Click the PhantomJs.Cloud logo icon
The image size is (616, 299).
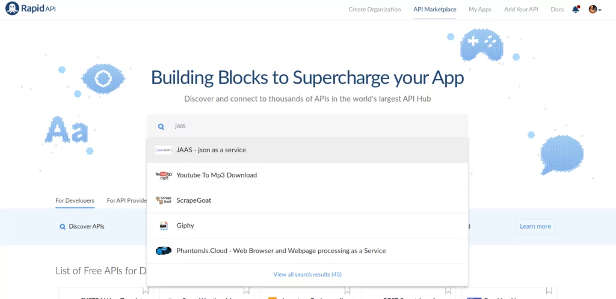pyautogui.click(x=163, y=251)
